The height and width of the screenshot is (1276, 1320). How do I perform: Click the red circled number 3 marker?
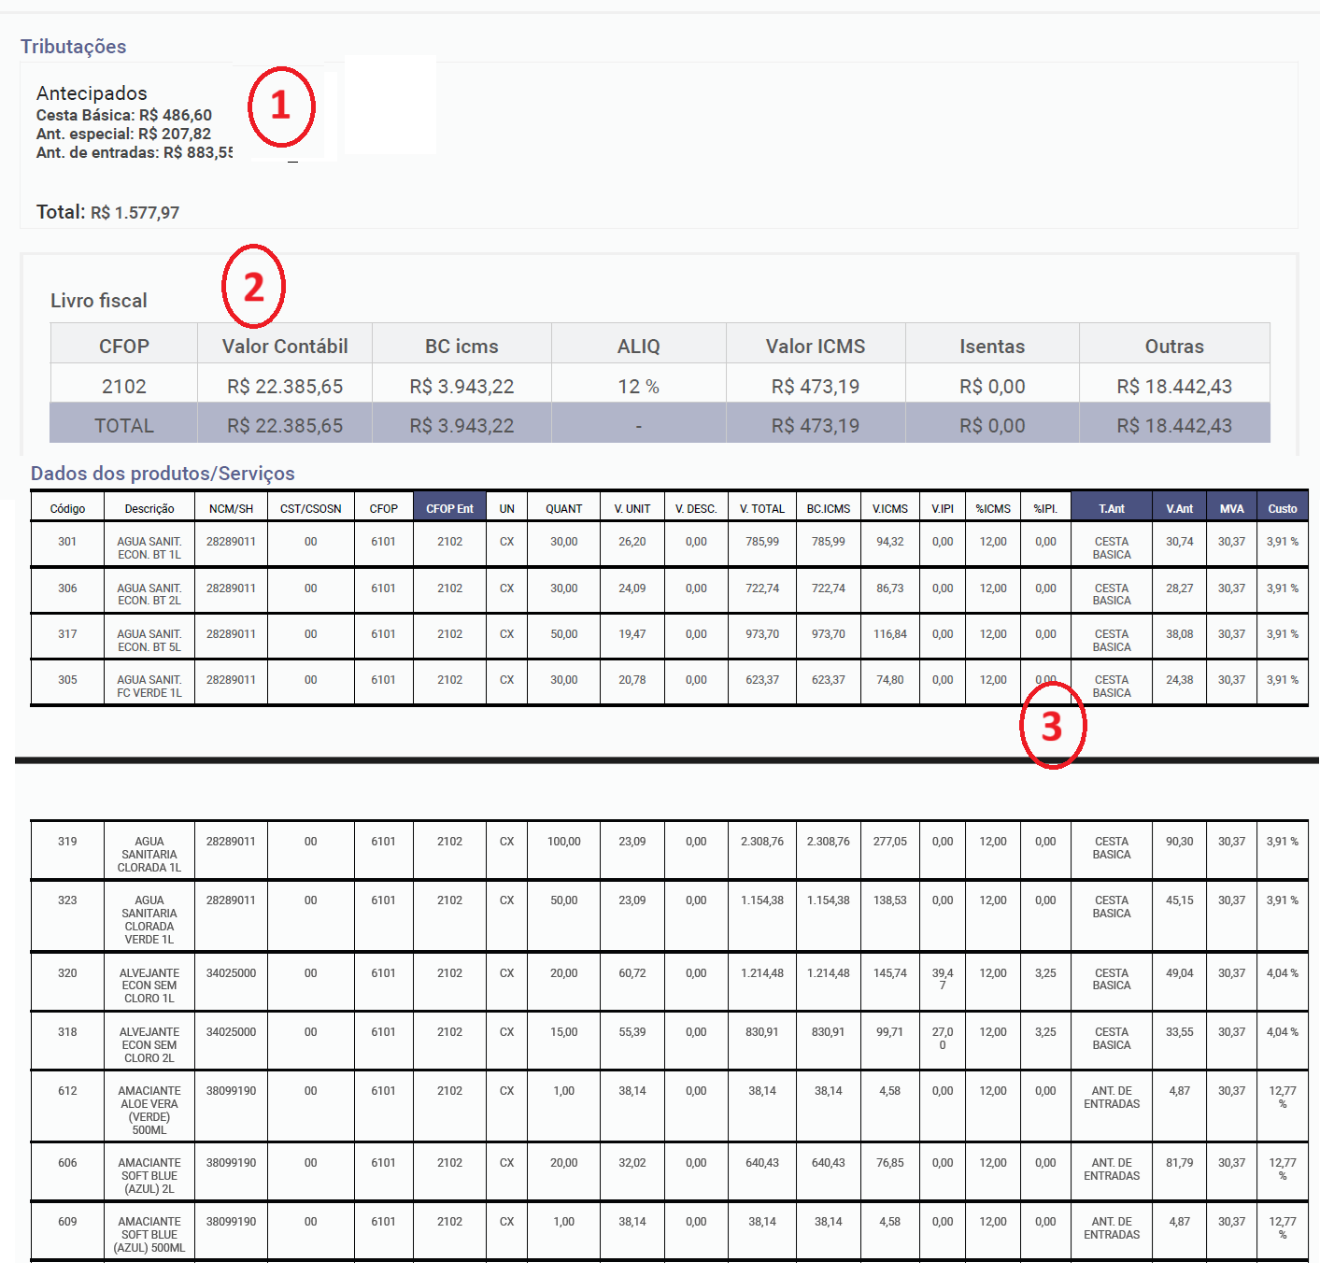pos(1052,726)
